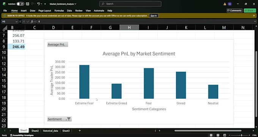258x137 pixels.
Task: Switch to the Home tab
Action: (x=14, y=11)
